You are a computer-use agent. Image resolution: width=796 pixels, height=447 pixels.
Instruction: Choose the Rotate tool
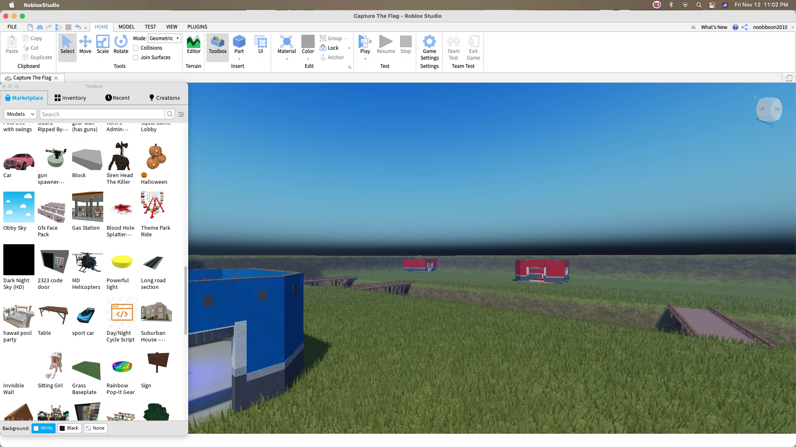tap(121, 45)
